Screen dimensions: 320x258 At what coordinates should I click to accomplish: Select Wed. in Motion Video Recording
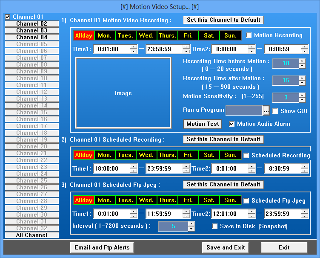(x=146, y=35)
